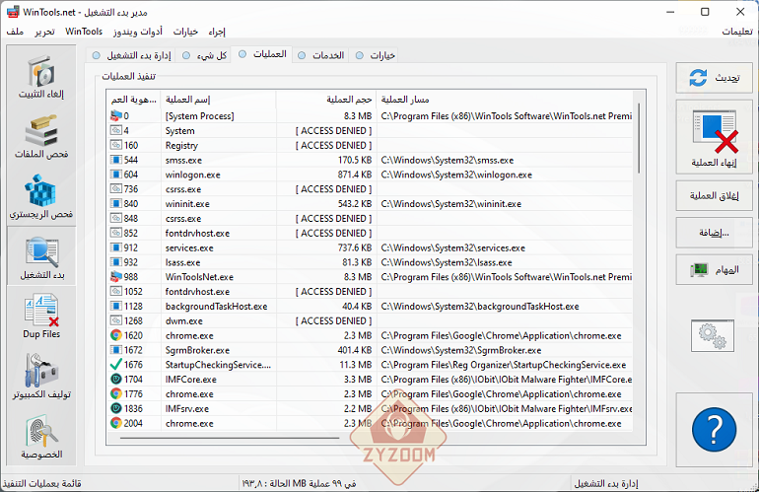The width and height of the screenshot is (759, 492).
Task: Select process ID 852 fontdrvhost.exe row
Action: [371, 234]
